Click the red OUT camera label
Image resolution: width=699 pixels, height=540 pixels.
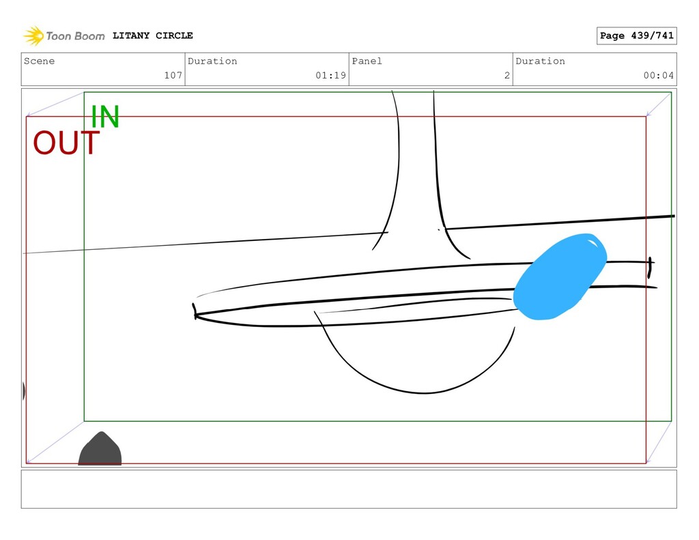[66, 143]
